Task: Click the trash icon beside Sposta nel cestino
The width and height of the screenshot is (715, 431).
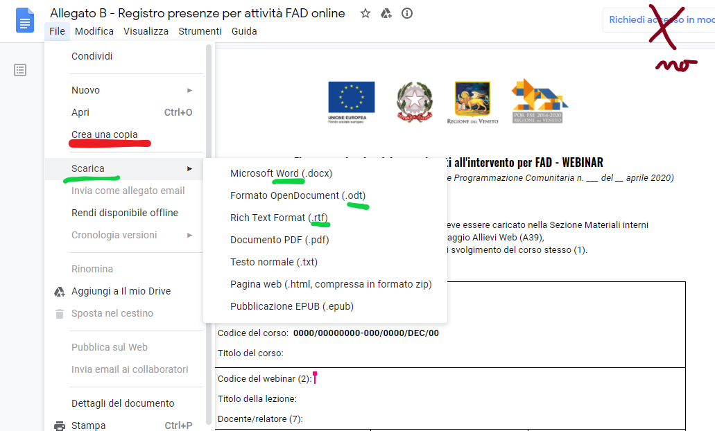Action: tap(60, 314)
